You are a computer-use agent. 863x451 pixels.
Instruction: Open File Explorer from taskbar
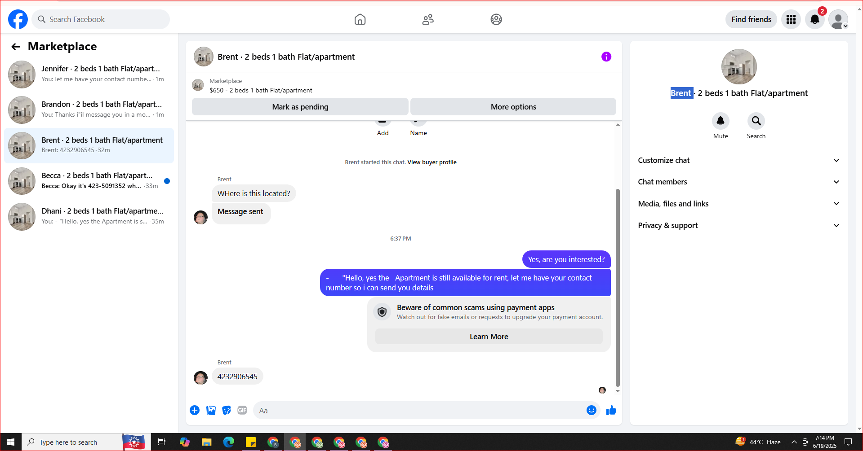point(206,442)
